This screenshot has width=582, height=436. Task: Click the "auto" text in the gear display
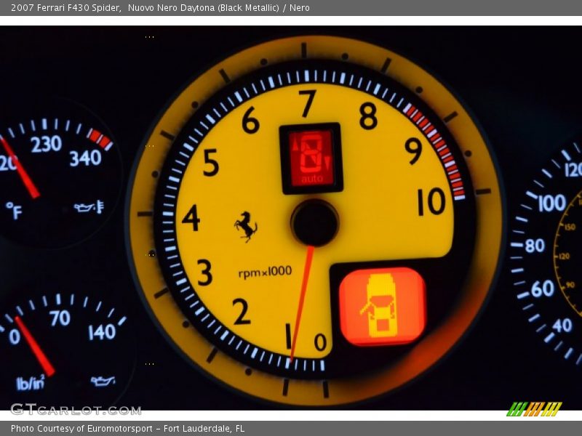coord(312,178)
